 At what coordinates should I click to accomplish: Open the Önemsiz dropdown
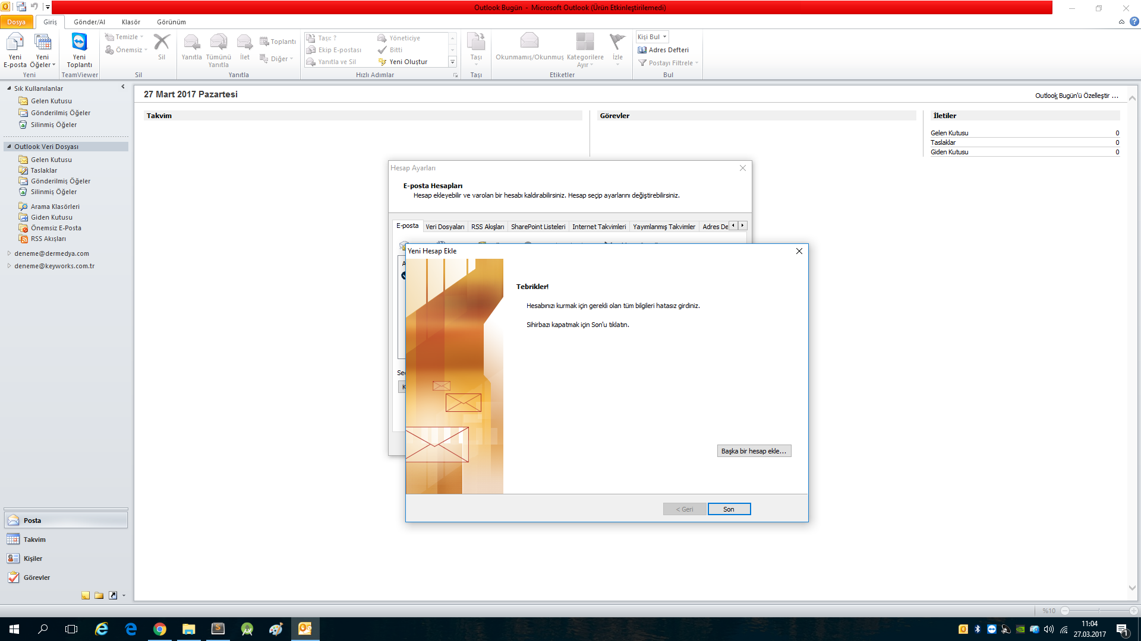click(x=127, y=50)
